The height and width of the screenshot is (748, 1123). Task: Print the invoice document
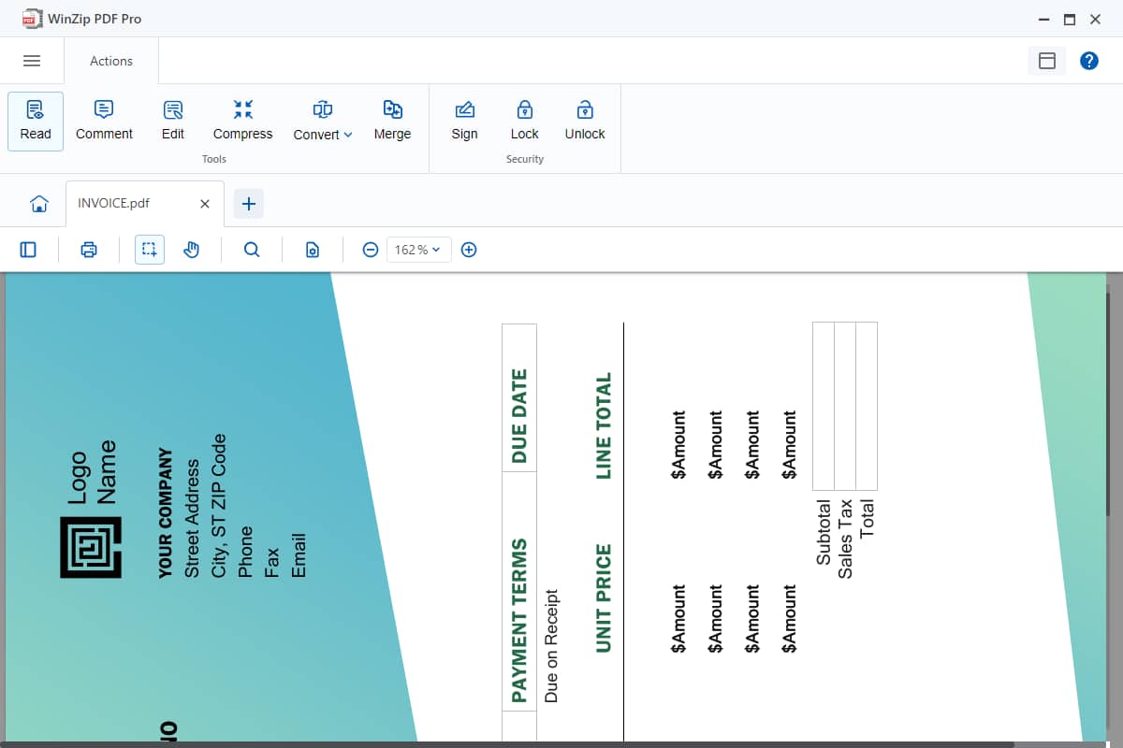(88, 250)
